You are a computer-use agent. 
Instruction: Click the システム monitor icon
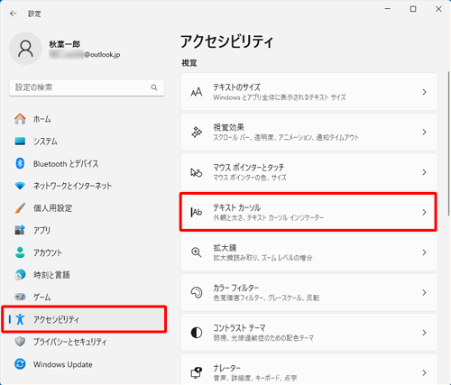20,142
